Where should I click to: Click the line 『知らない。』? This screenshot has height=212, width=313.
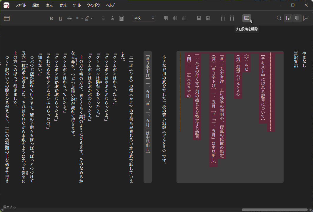(x=40, y=64)
